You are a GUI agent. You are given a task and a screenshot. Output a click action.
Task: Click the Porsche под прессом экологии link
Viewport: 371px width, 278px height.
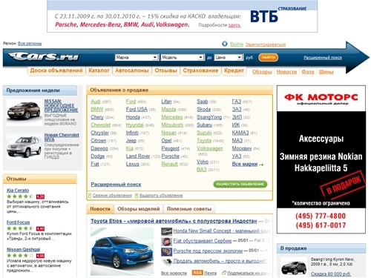click(x=208, y=251)
